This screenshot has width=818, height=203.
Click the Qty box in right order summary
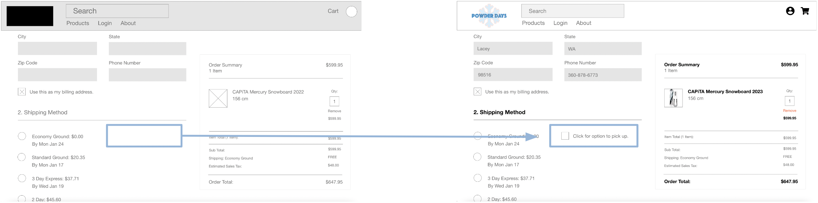pyautogui.click(x=789, y=101)
